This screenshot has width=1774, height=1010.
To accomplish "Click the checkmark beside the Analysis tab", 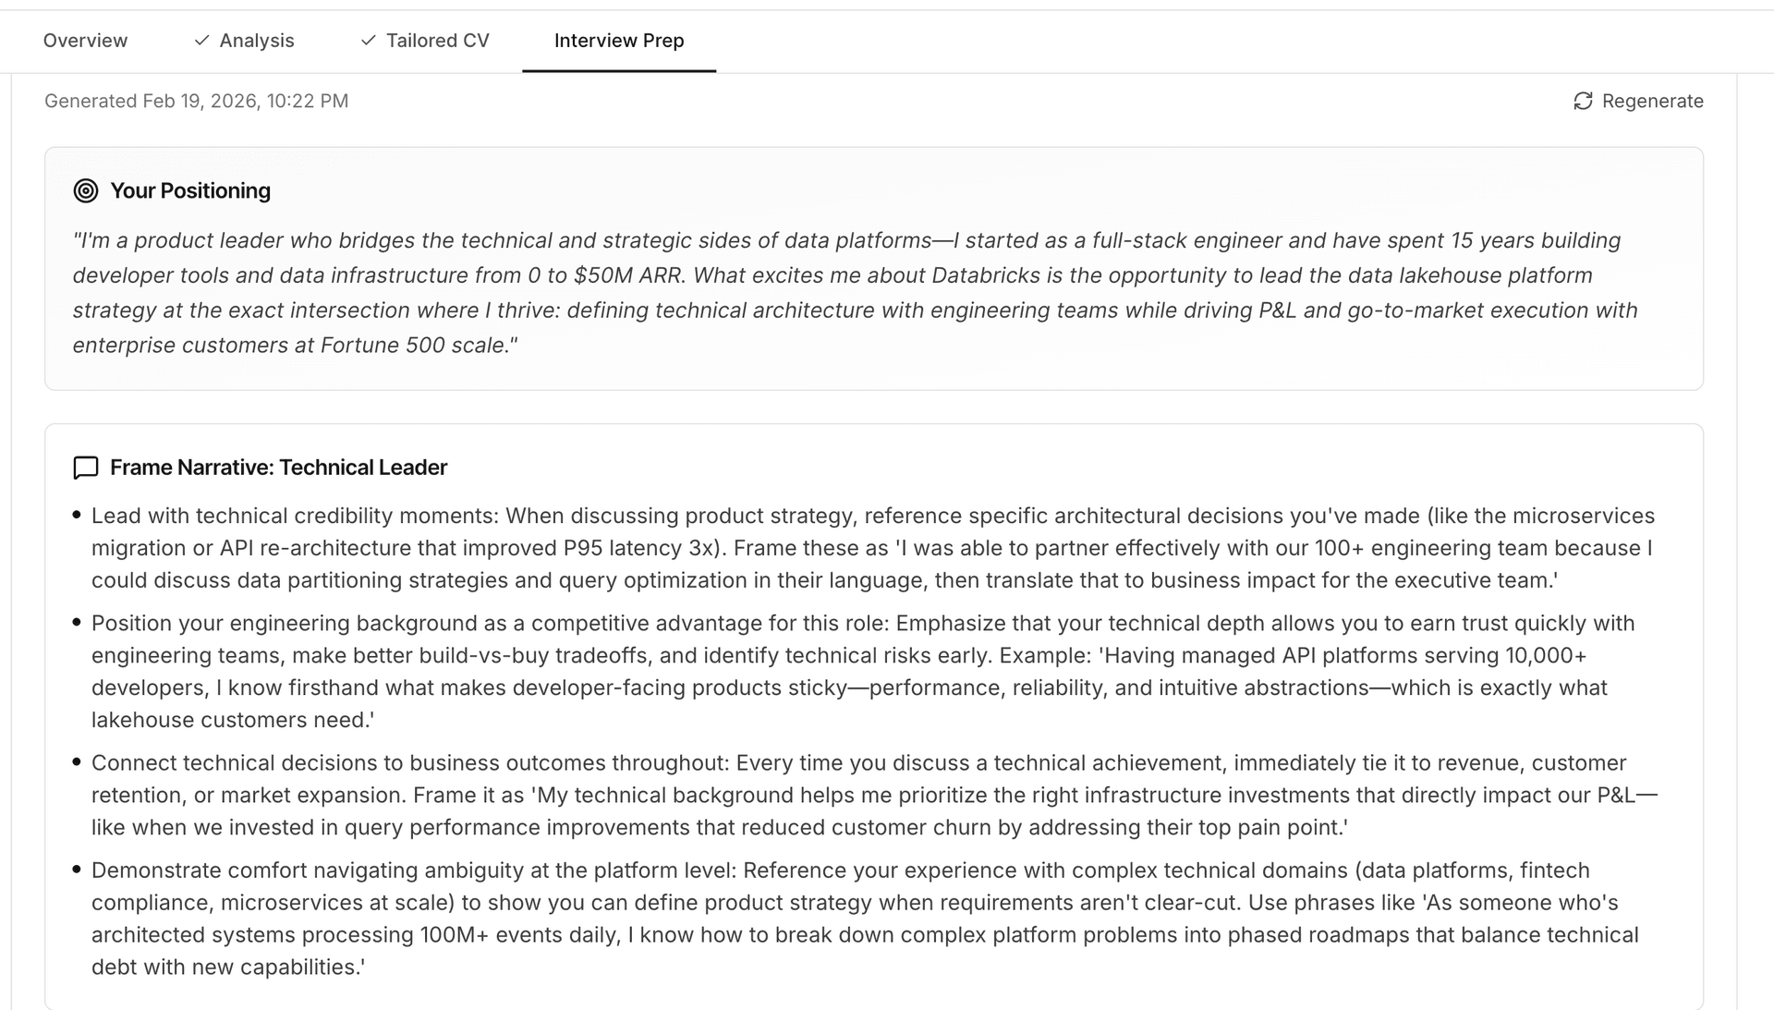I will tap(200, 41).
